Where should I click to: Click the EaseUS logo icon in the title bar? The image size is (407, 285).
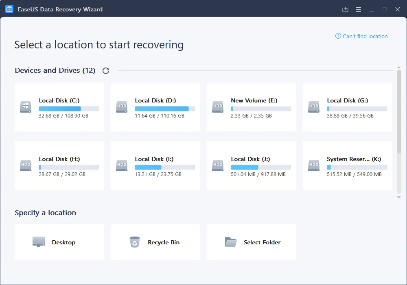pos(9,9)
